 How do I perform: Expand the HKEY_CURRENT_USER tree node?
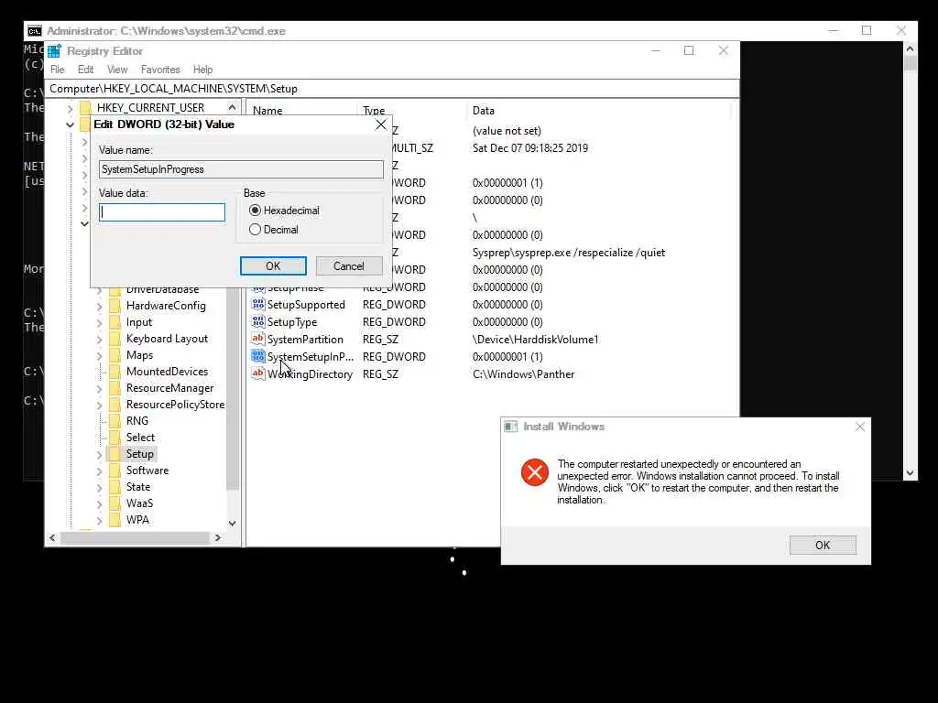click(x=70, y=108)
